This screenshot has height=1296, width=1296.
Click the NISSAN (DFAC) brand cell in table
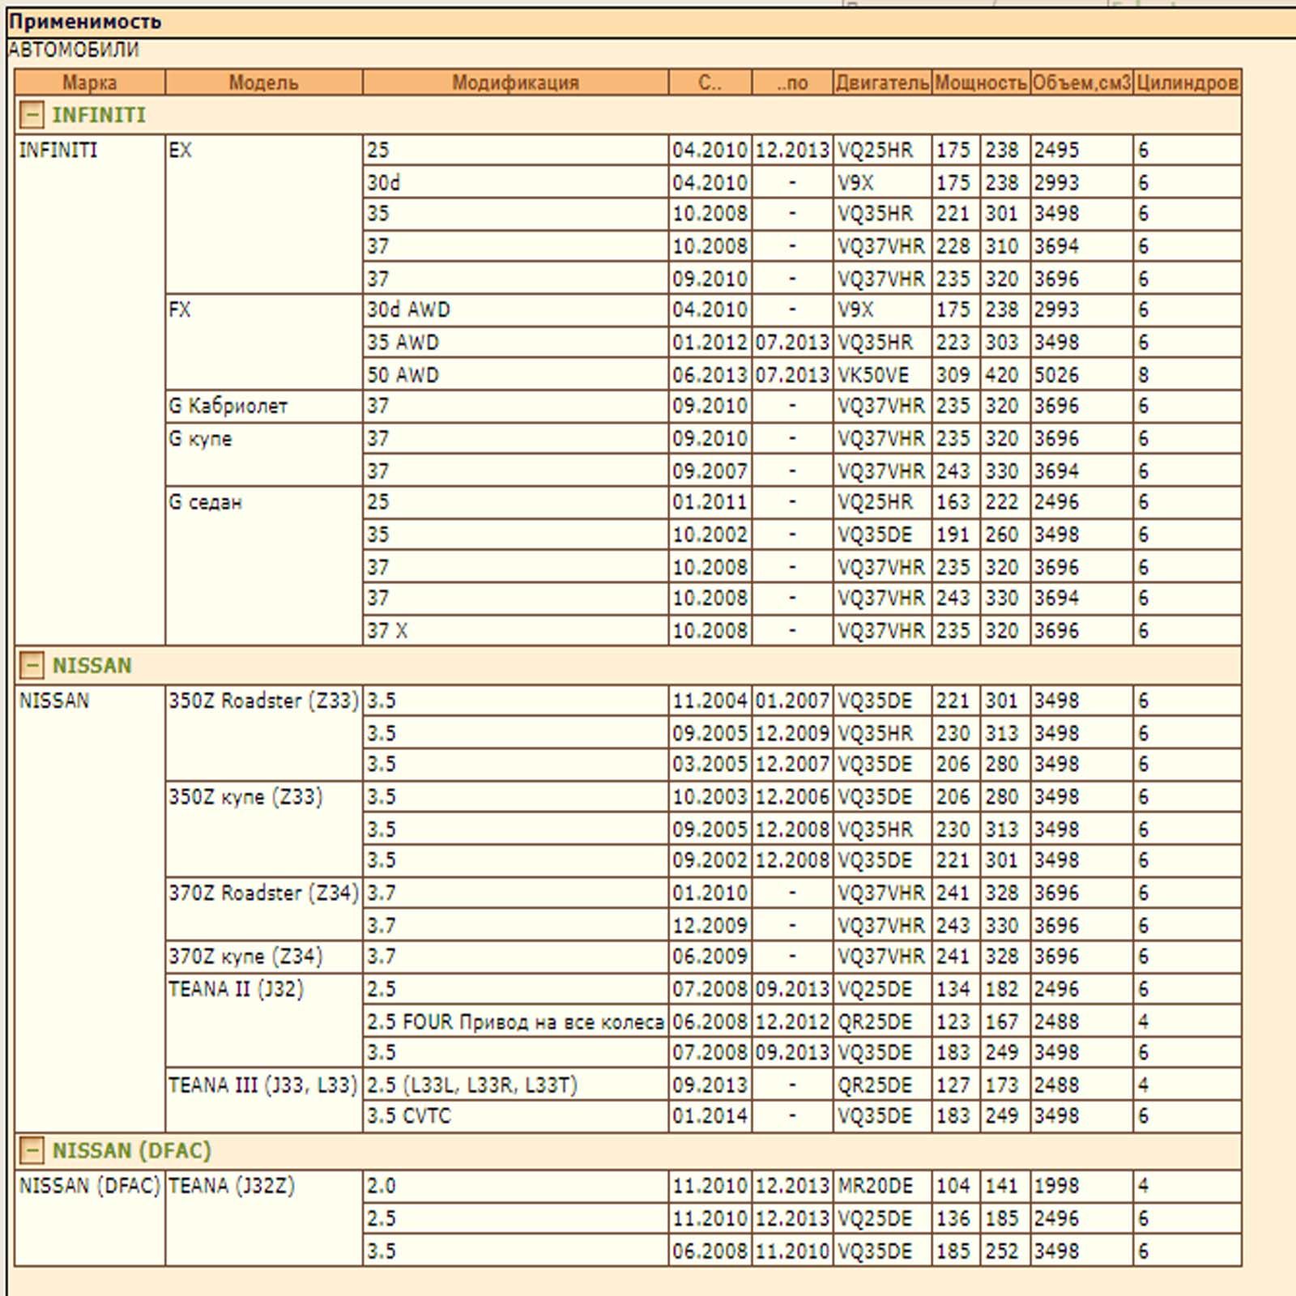(90, 1218)
